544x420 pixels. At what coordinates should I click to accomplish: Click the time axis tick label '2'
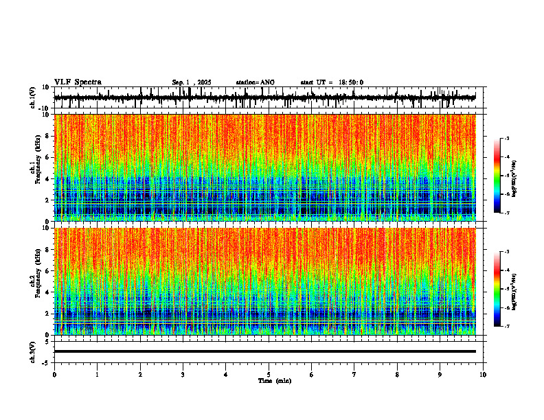[x=140, y=375]
